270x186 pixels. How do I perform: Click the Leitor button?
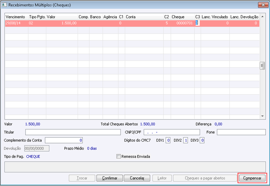(x=162, y=178)
